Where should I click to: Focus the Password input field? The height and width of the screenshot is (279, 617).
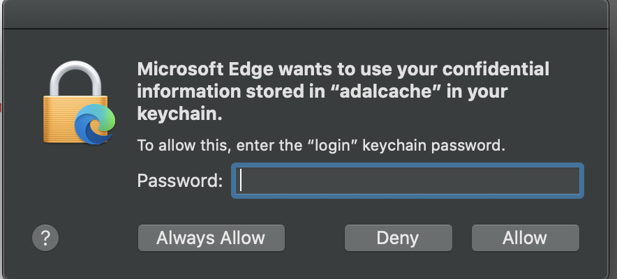(x=408, y=181)
